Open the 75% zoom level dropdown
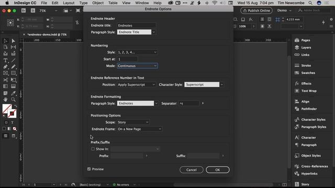Viewport: 335px width, 188px height. point(56,10)
